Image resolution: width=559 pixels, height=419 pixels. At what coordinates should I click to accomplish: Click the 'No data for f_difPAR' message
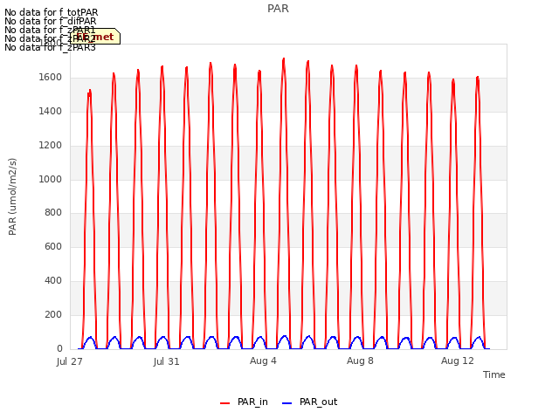(51, 21)
